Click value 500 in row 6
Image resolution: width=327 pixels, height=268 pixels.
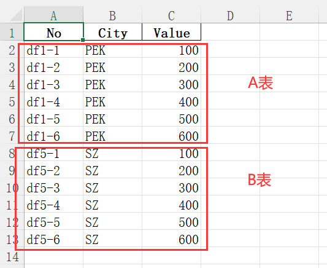pos(172,118)
